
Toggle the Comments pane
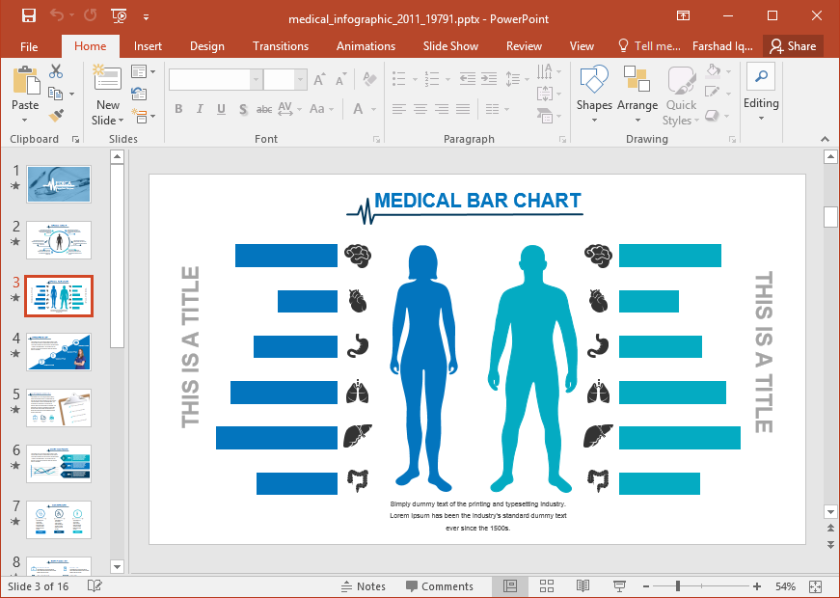pyautogui.click(x=439, y=586)
